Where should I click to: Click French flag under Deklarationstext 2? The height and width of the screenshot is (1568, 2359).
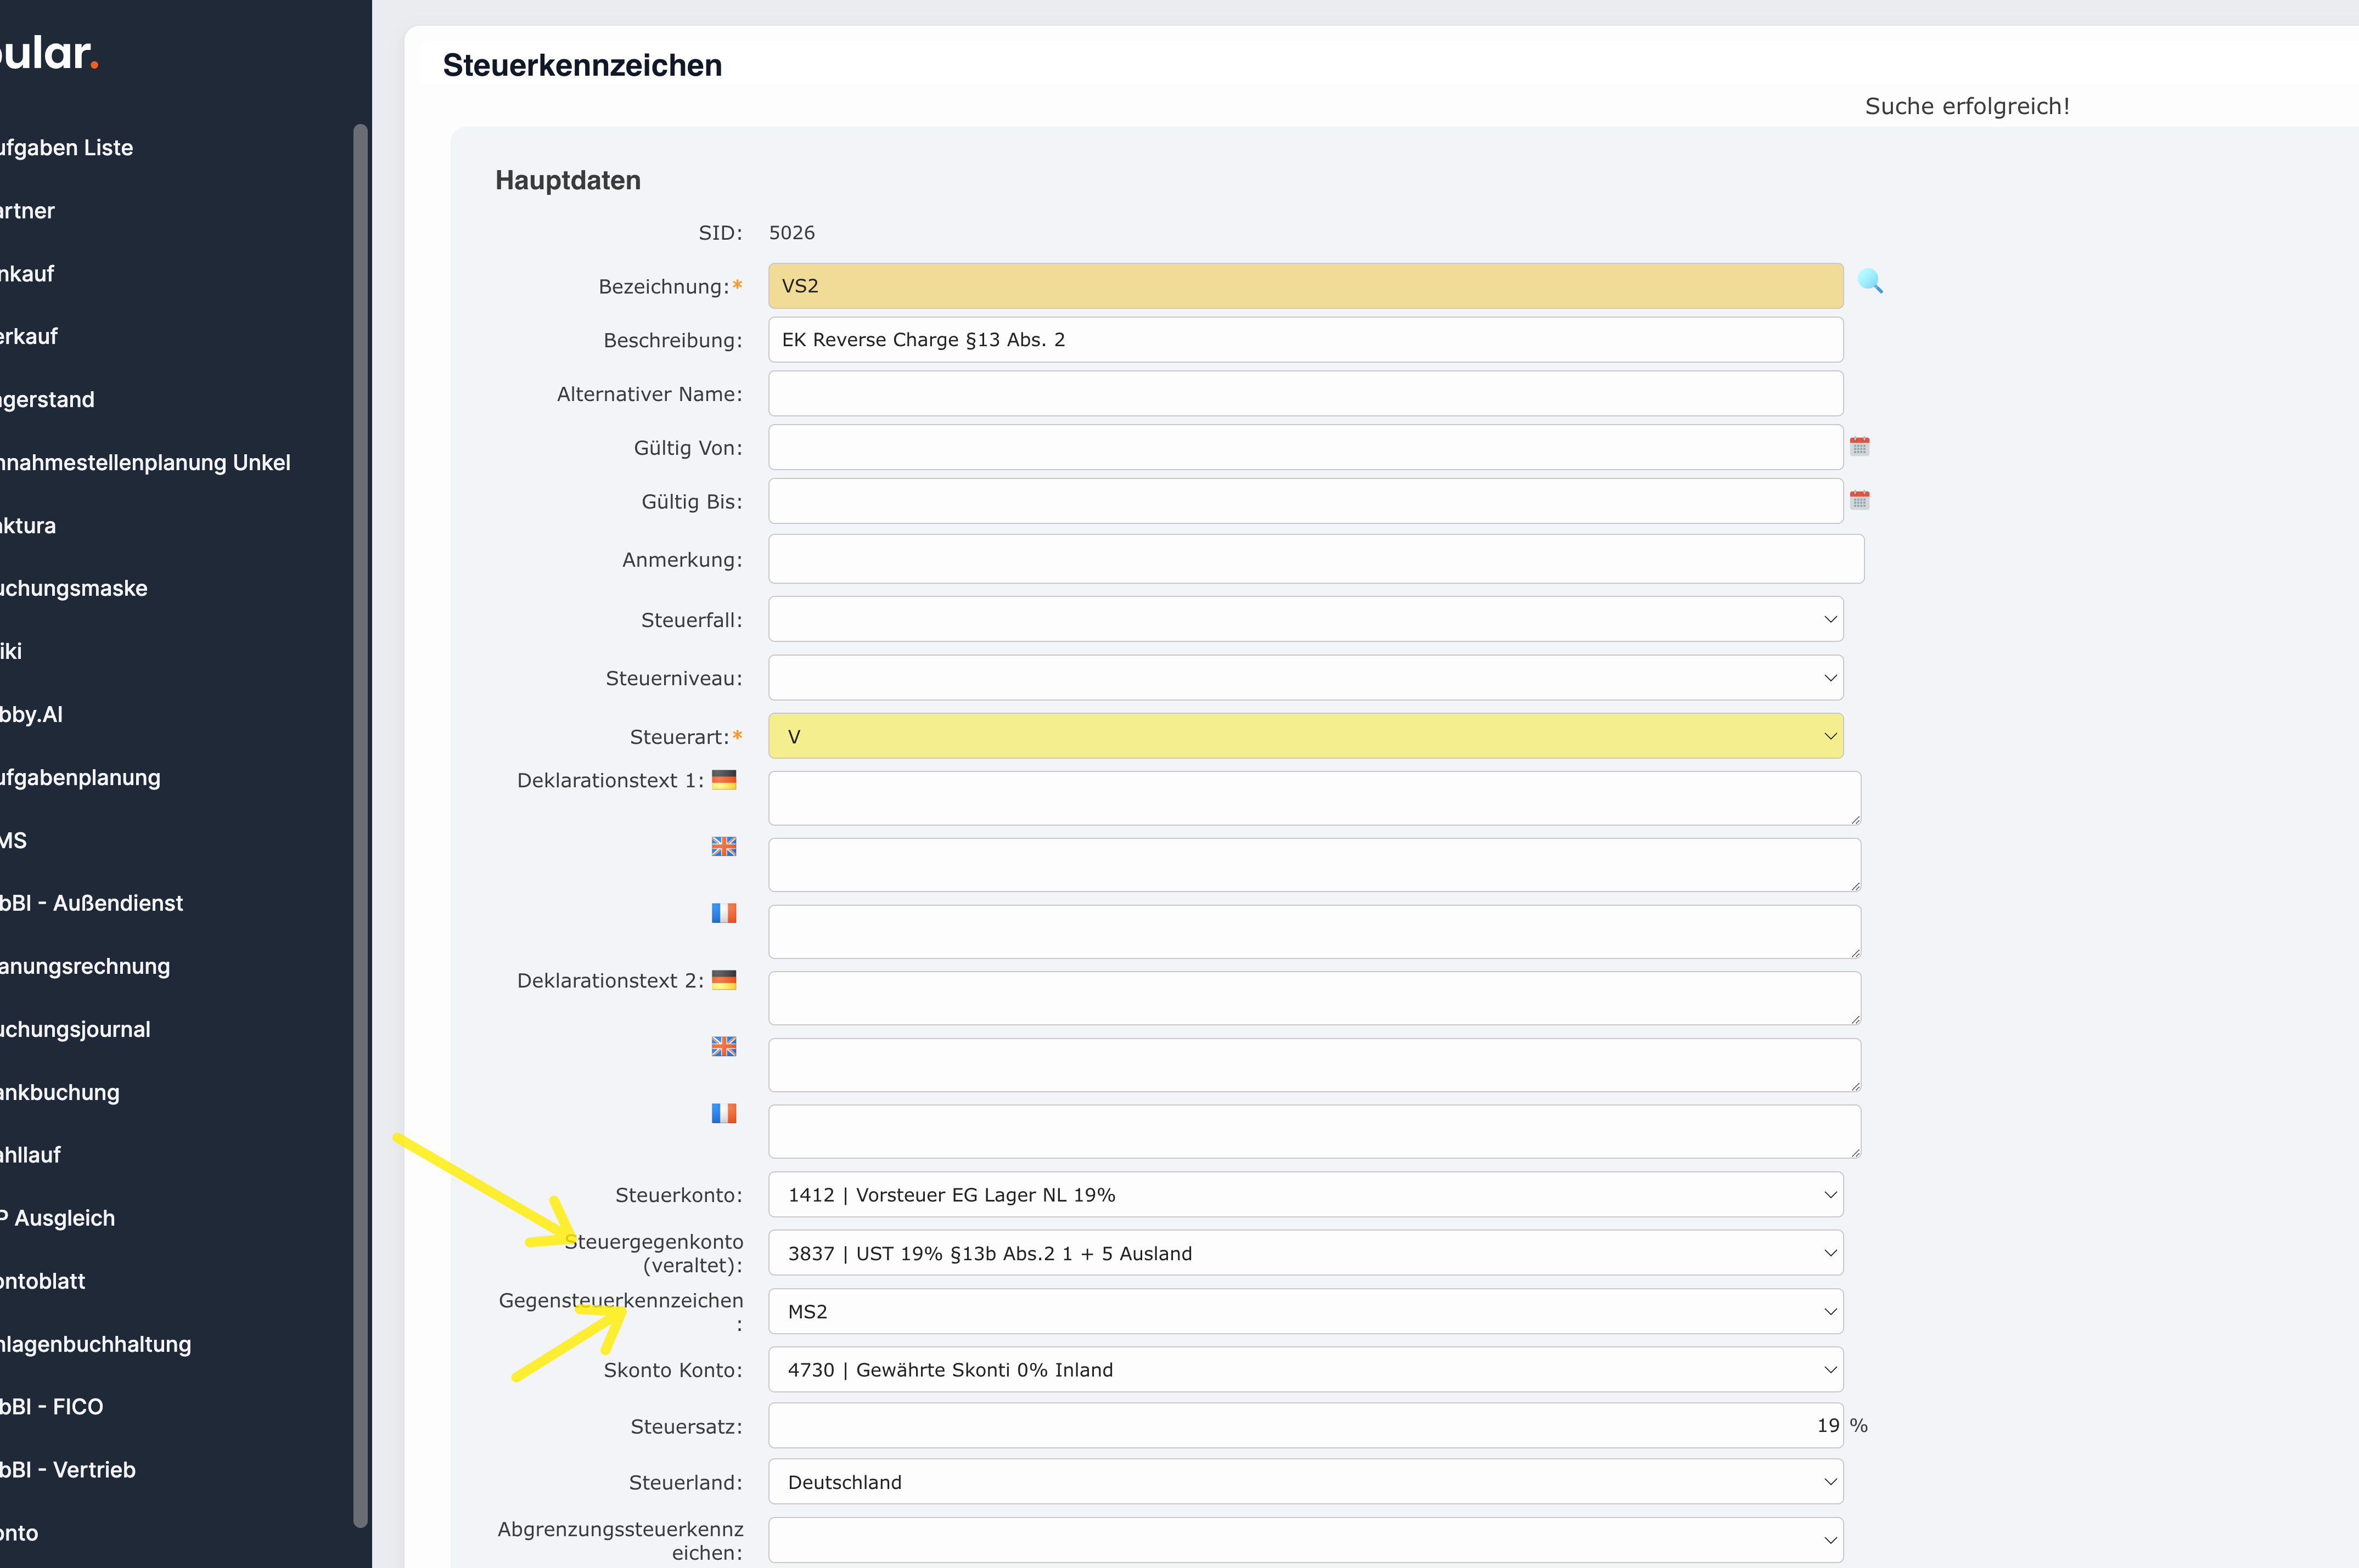(x=723, y=1113)
